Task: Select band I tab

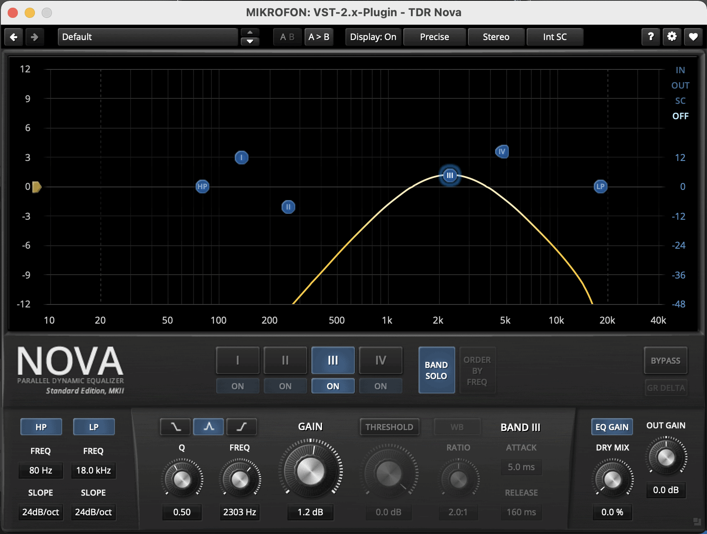Action: (x=238, y=361)
